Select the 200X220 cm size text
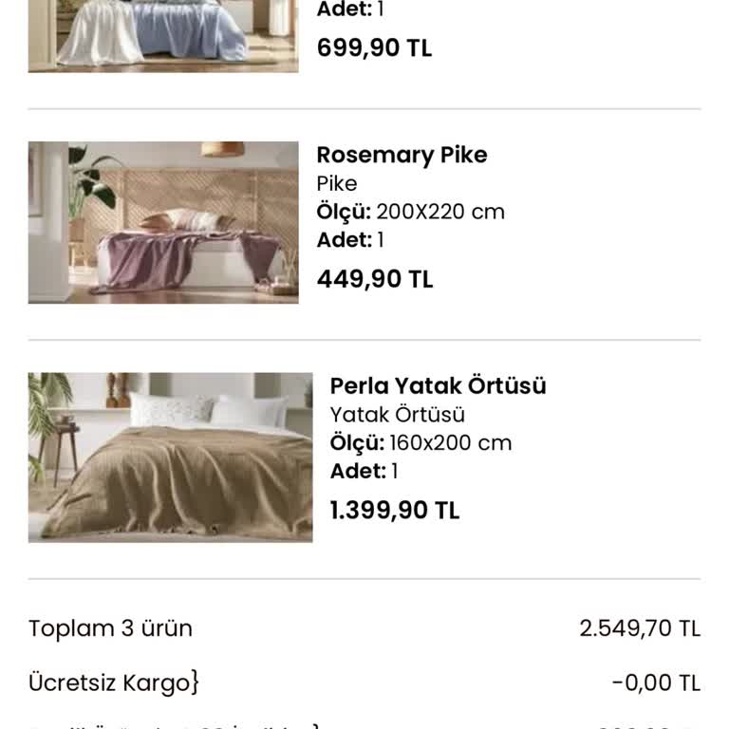Screen dimensions: 729x729 (440, 212)
